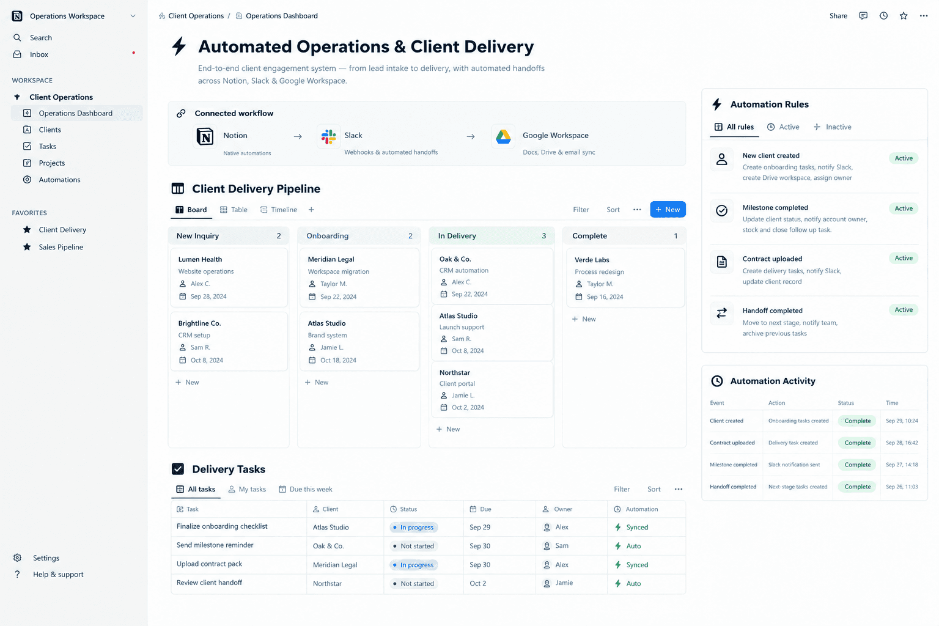This screenshot has height=626, width=939.
Task: Star this page as favorite
Action: click(x=904, y=16)
